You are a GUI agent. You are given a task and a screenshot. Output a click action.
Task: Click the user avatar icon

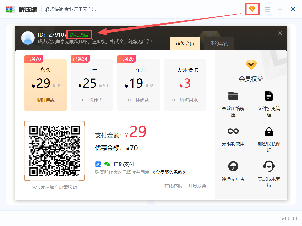coord(28,38)
